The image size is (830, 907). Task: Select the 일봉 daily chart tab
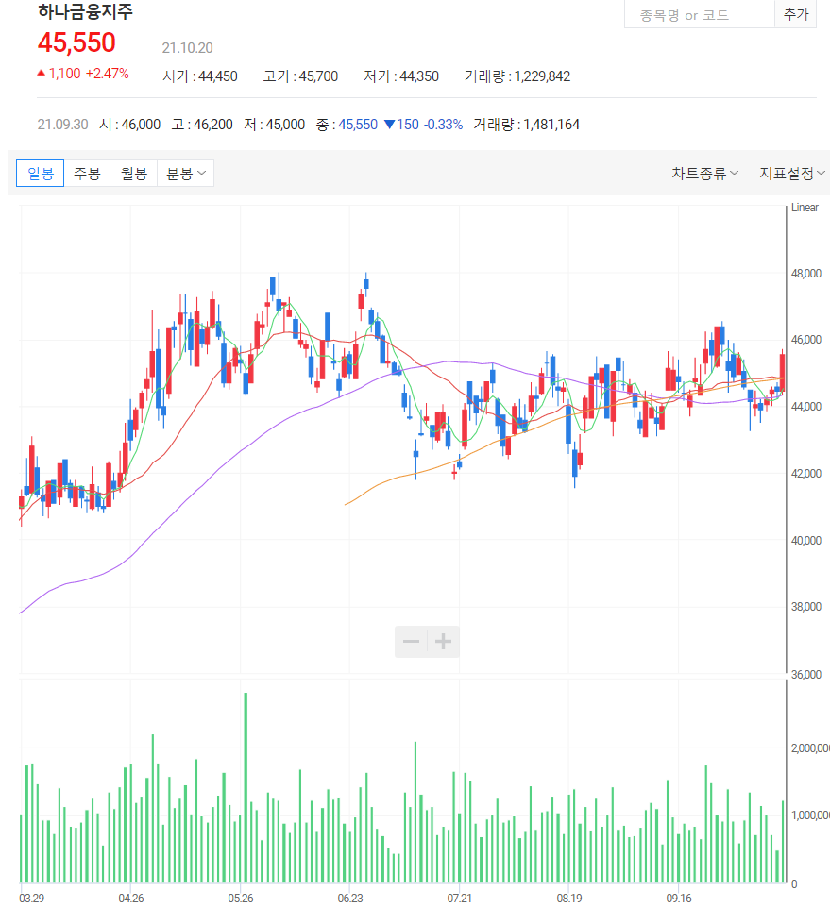40,173
